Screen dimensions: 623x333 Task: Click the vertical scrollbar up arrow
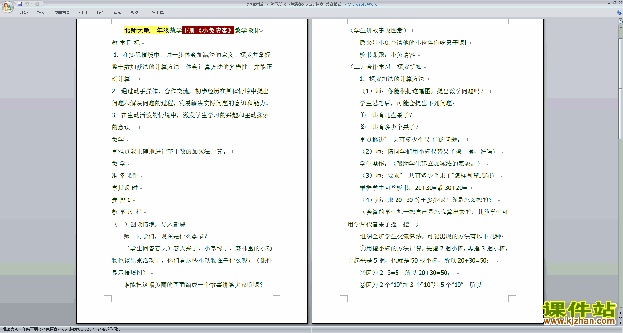620,27
